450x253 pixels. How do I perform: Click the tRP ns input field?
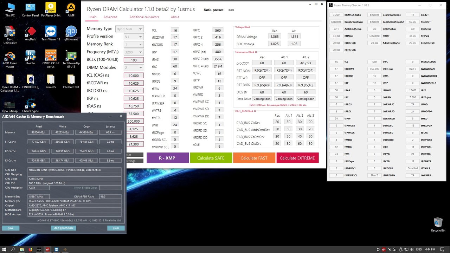pos(134,98)
